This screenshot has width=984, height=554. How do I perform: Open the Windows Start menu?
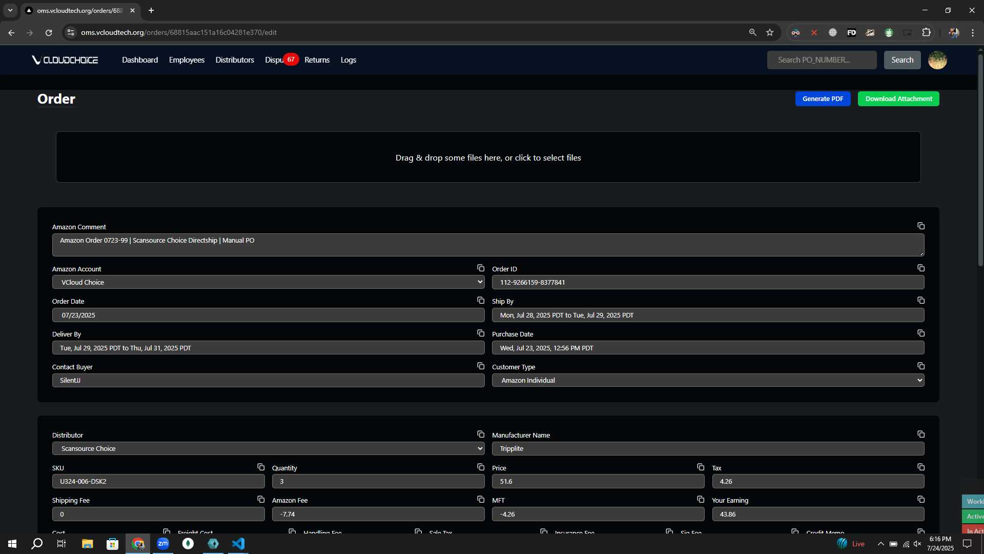coord(12,544)
